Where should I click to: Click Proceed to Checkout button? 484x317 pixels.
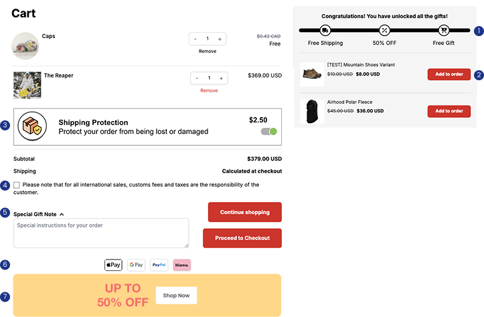point(242,238)
